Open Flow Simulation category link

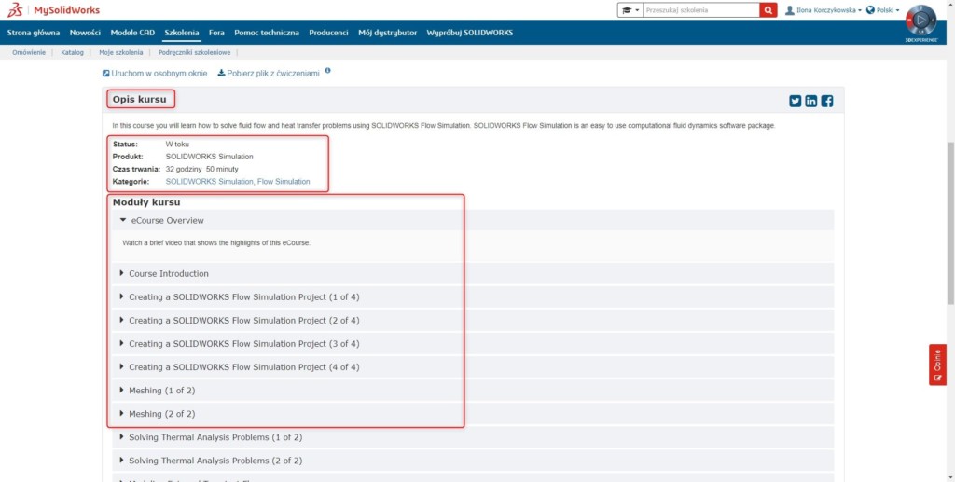pos(284,182)
